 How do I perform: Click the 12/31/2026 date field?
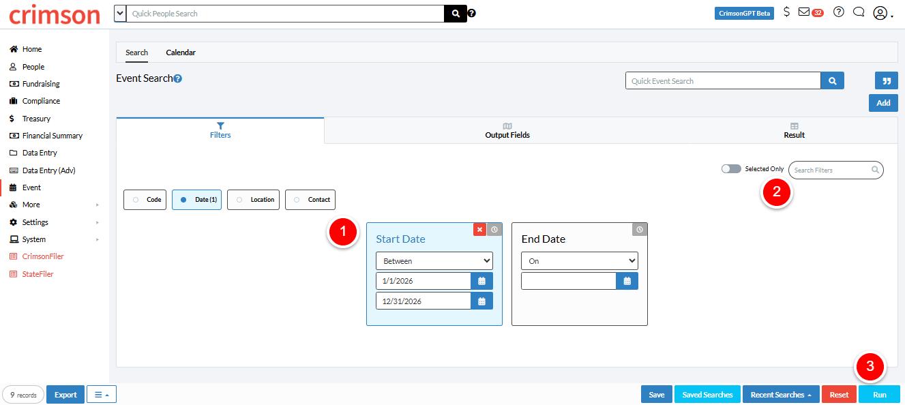tap(423, 301)
